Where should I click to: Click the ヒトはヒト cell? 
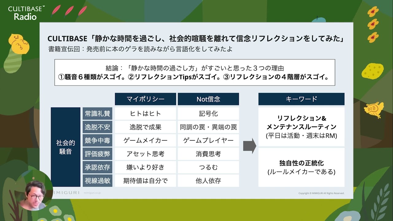point(146,114)
